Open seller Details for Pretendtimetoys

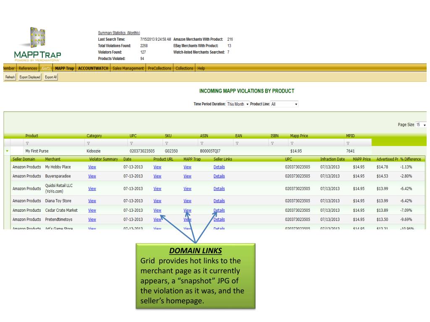click(219, 220)
